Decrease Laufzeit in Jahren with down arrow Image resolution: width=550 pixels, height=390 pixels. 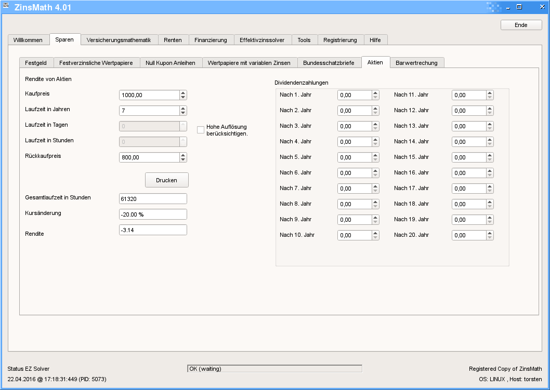tap(183, 113)
